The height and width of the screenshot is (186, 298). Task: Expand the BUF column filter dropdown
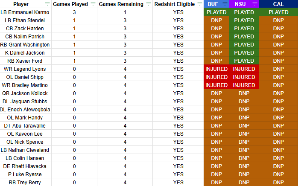(225, 4)
